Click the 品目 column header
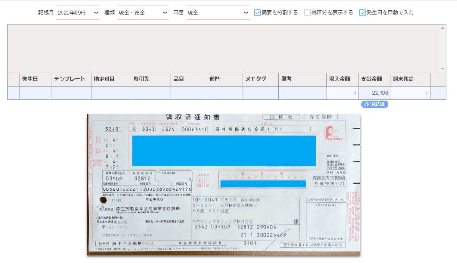Screen dimensions: 457x263 pos(189,79)
